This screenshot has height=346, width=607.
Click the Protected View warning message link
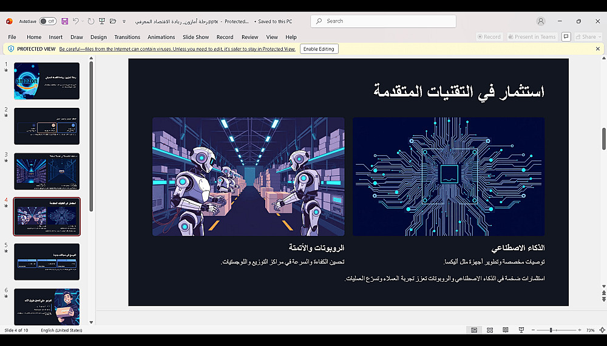pyautogui.click(x=177, y=49)
